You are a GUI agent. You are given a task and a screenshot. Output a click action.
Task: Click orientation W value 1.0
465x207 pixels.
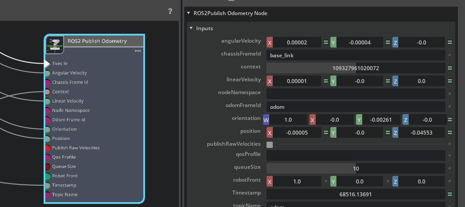pos(288,119)
